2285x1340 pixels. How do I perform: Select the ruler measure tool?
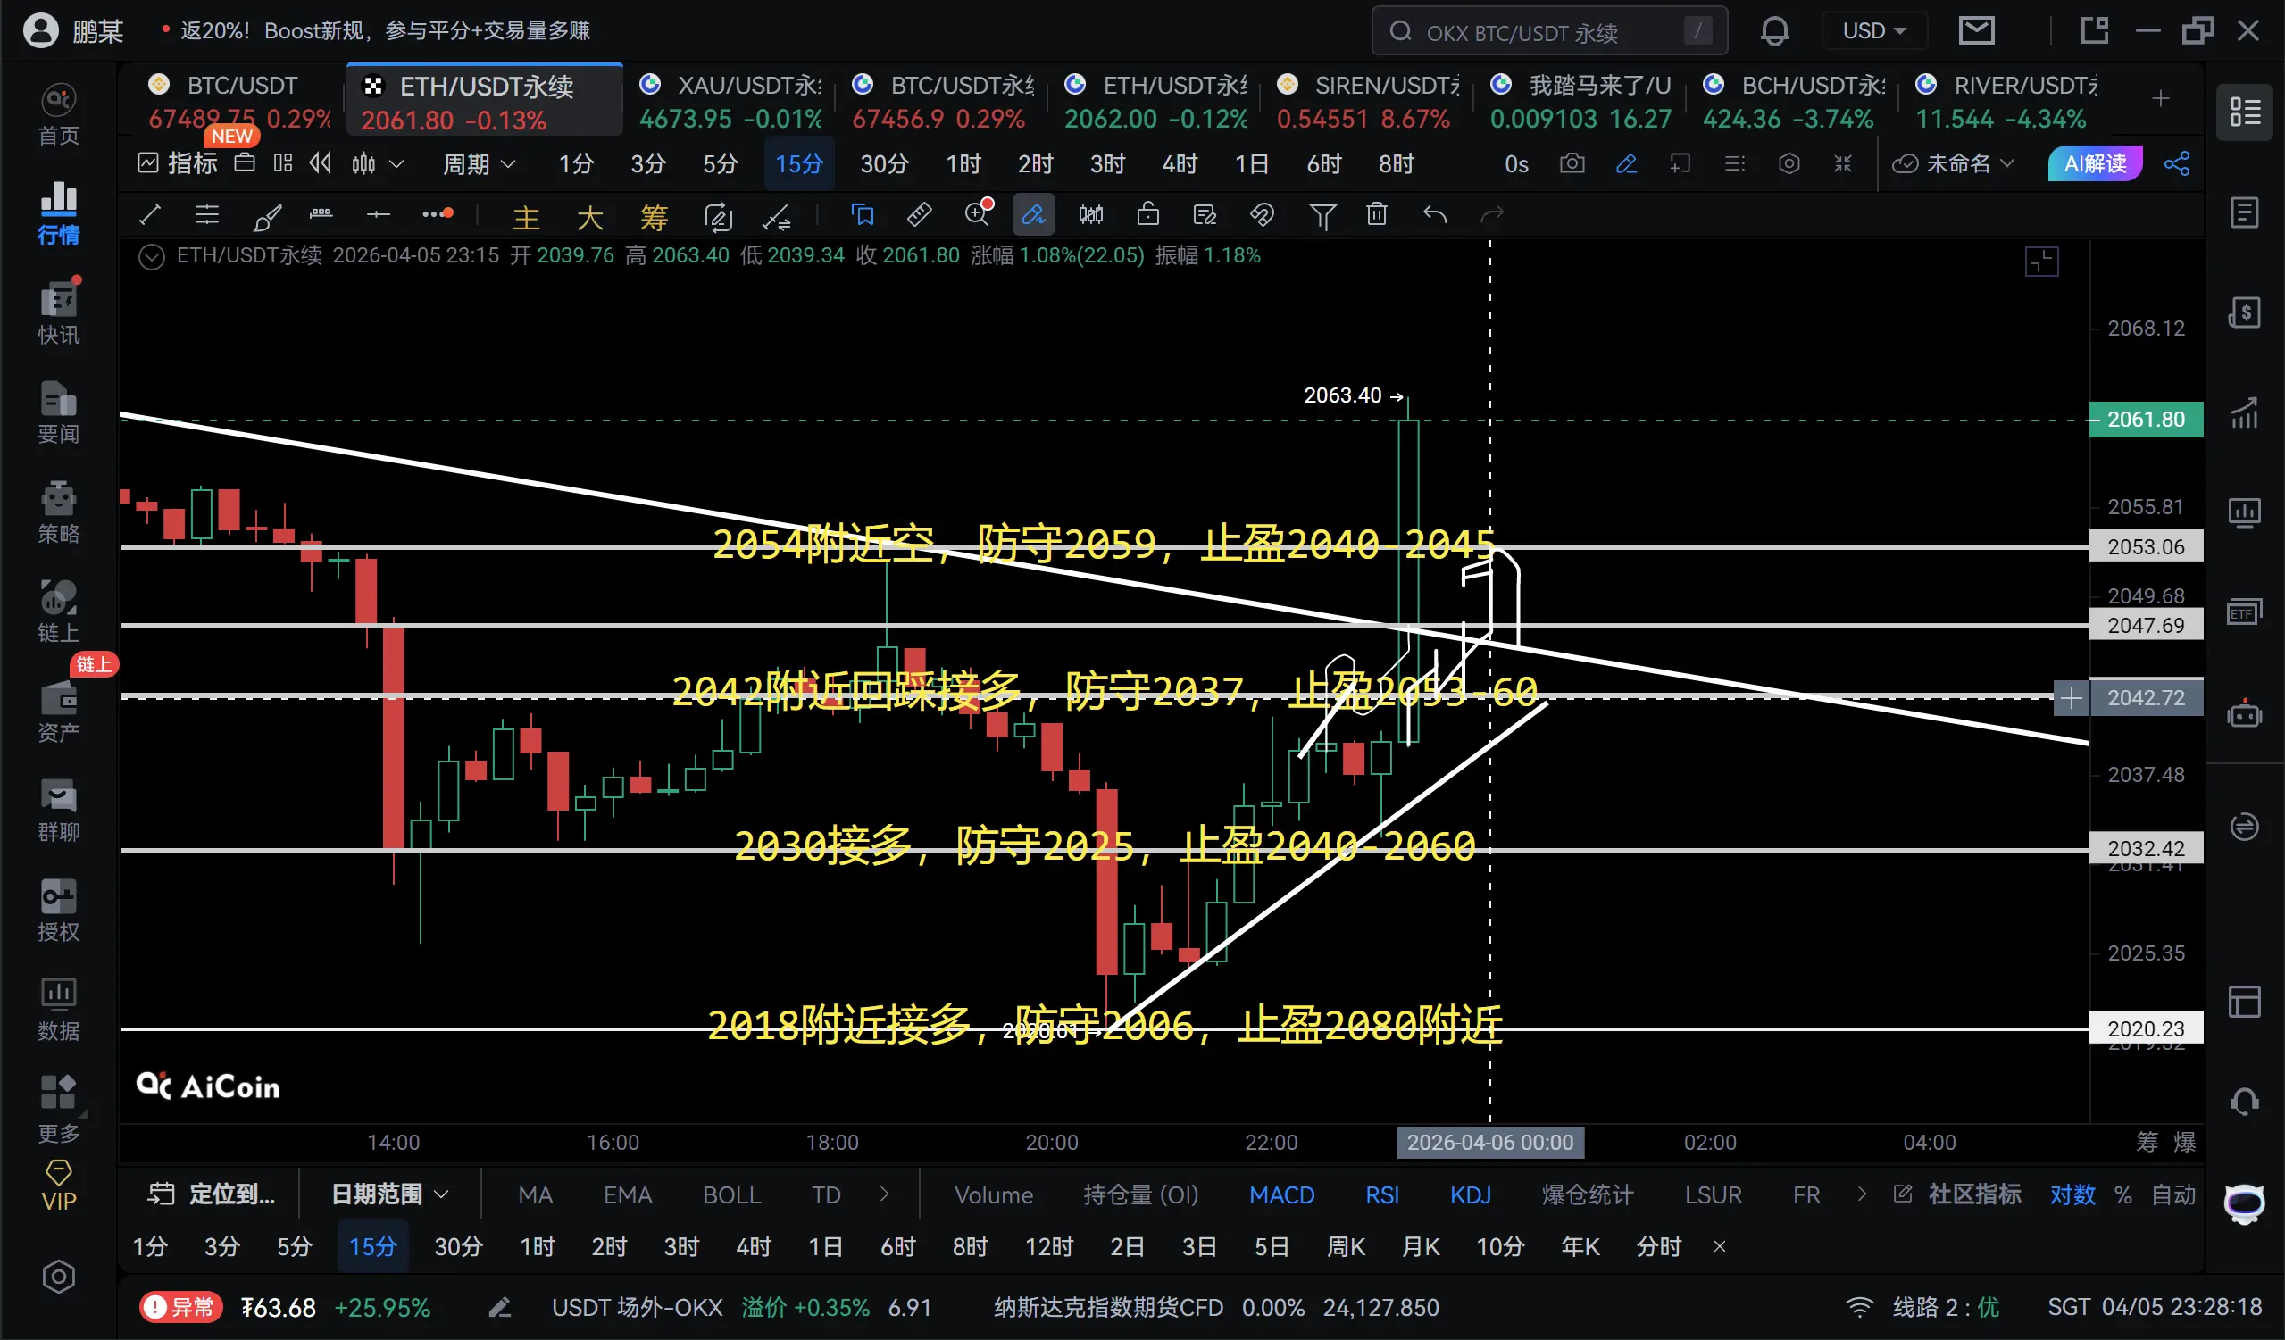tap(919, 215)
